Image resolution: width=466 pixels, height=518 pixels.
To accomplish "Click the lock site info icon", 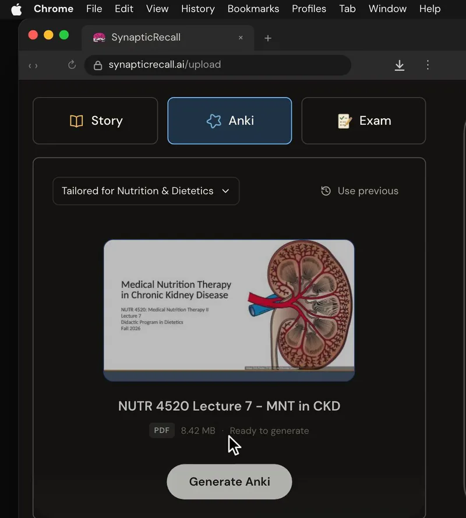I will click(98, 65).
